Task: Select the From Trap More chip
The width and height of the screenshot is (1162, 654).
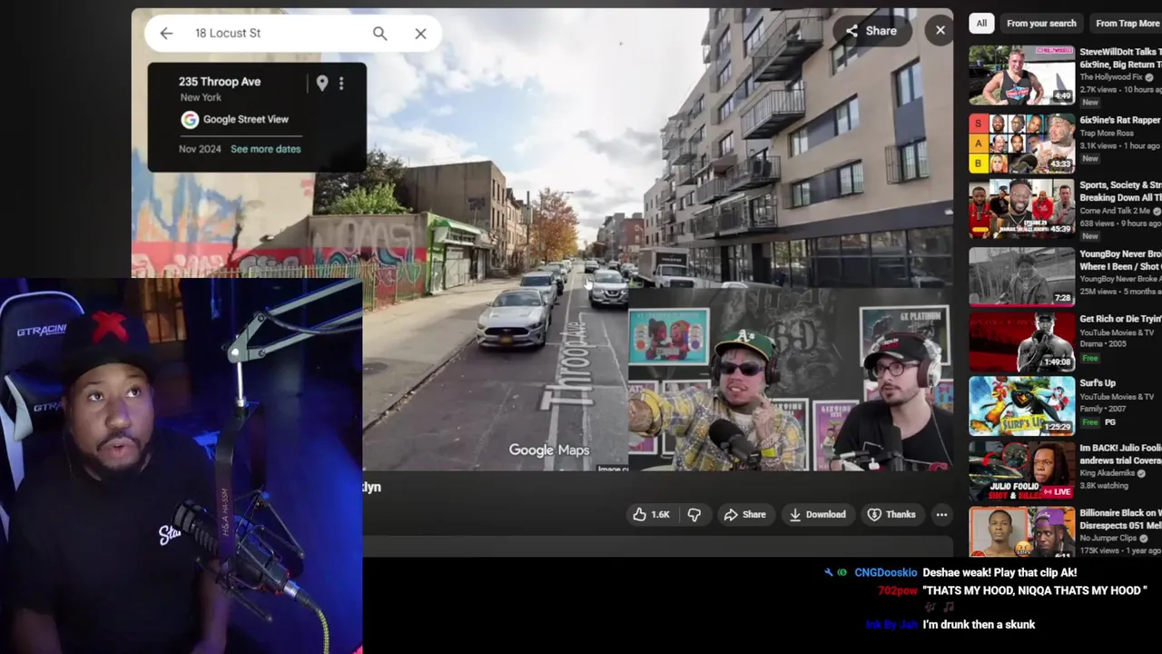Action: pos(1127,24)
